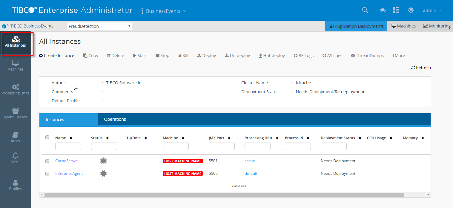Sort by the CPU Usage column
Screen dimensions: 453x208
pos(391,138)
